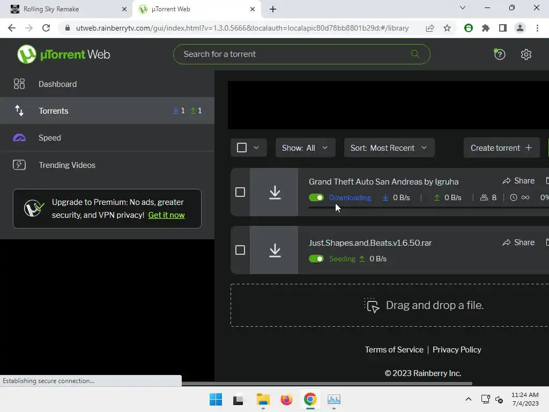Open Chrome tab search chevron
Image resolution: width=549 pixels, height=412 pixels.
point(463,8)
